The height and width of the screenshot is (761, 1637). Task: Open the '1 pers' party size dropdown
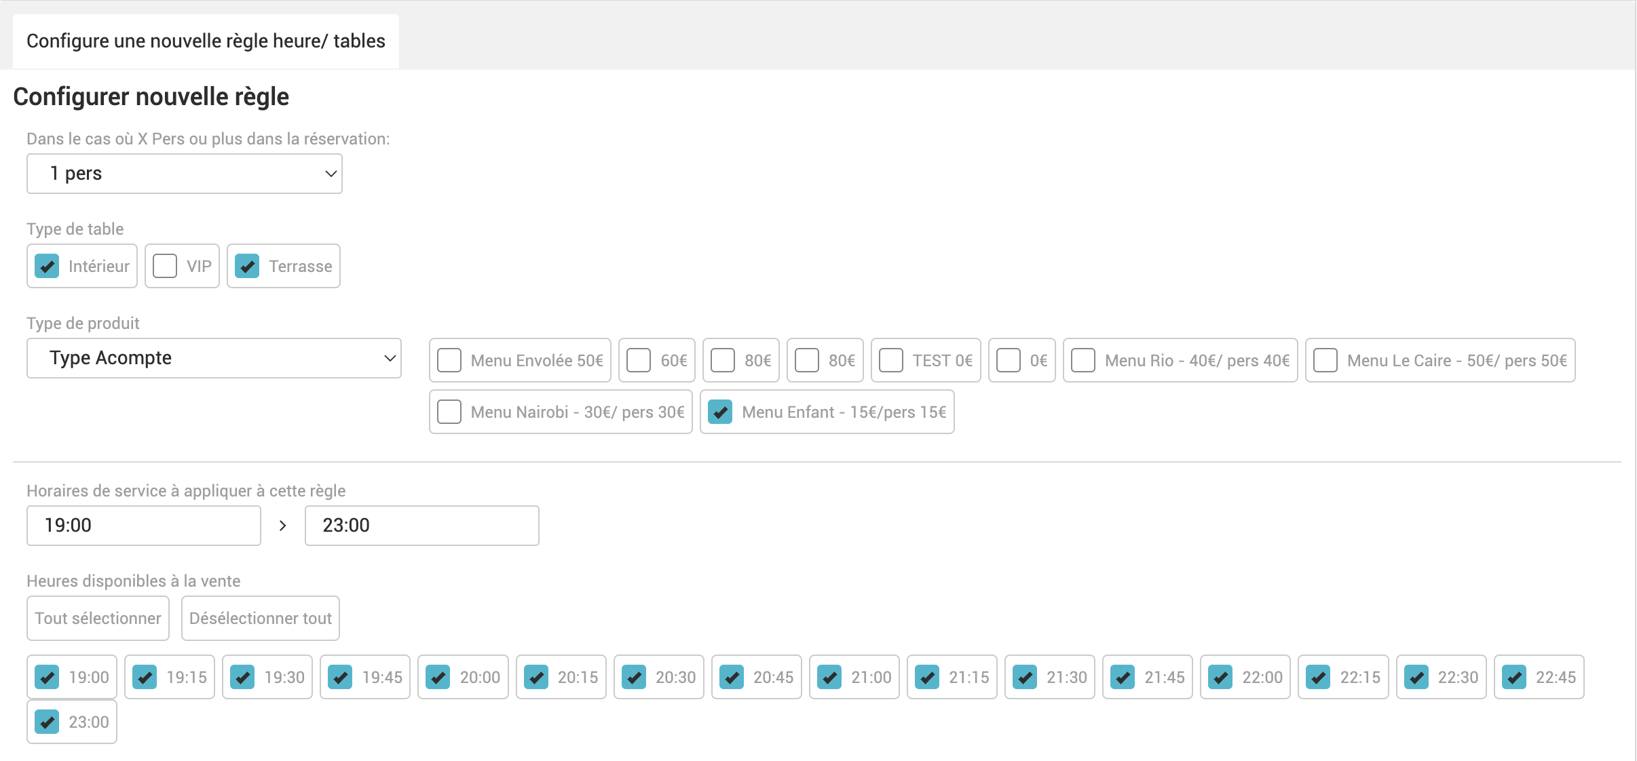pos(185,174)
